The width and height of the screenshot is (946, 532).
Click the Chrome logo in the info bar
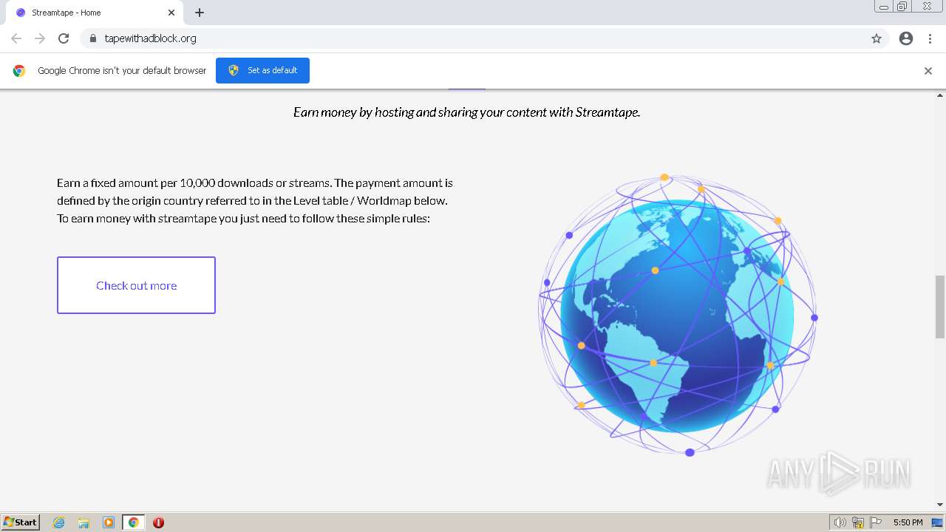pyautogui.click(x=19, y=71)
